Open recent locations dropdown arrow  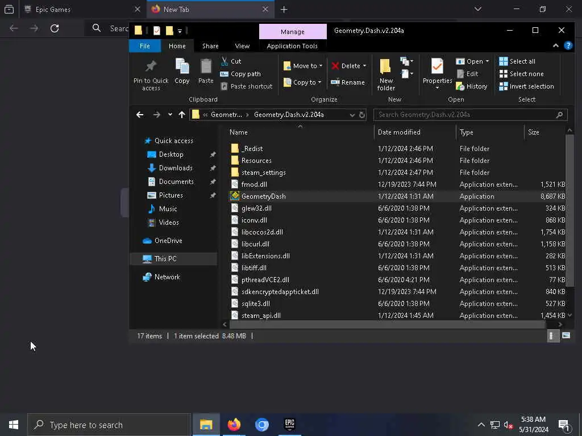click(x=170, y=115)
